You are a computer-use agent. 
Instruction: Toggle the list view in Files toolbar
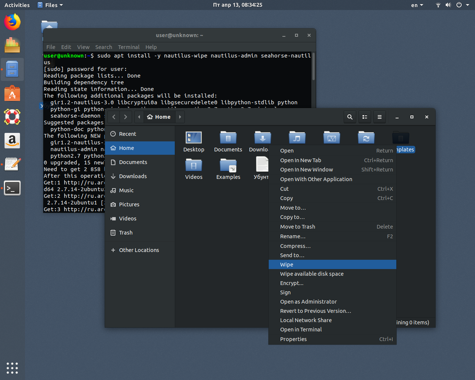[364, 117]
